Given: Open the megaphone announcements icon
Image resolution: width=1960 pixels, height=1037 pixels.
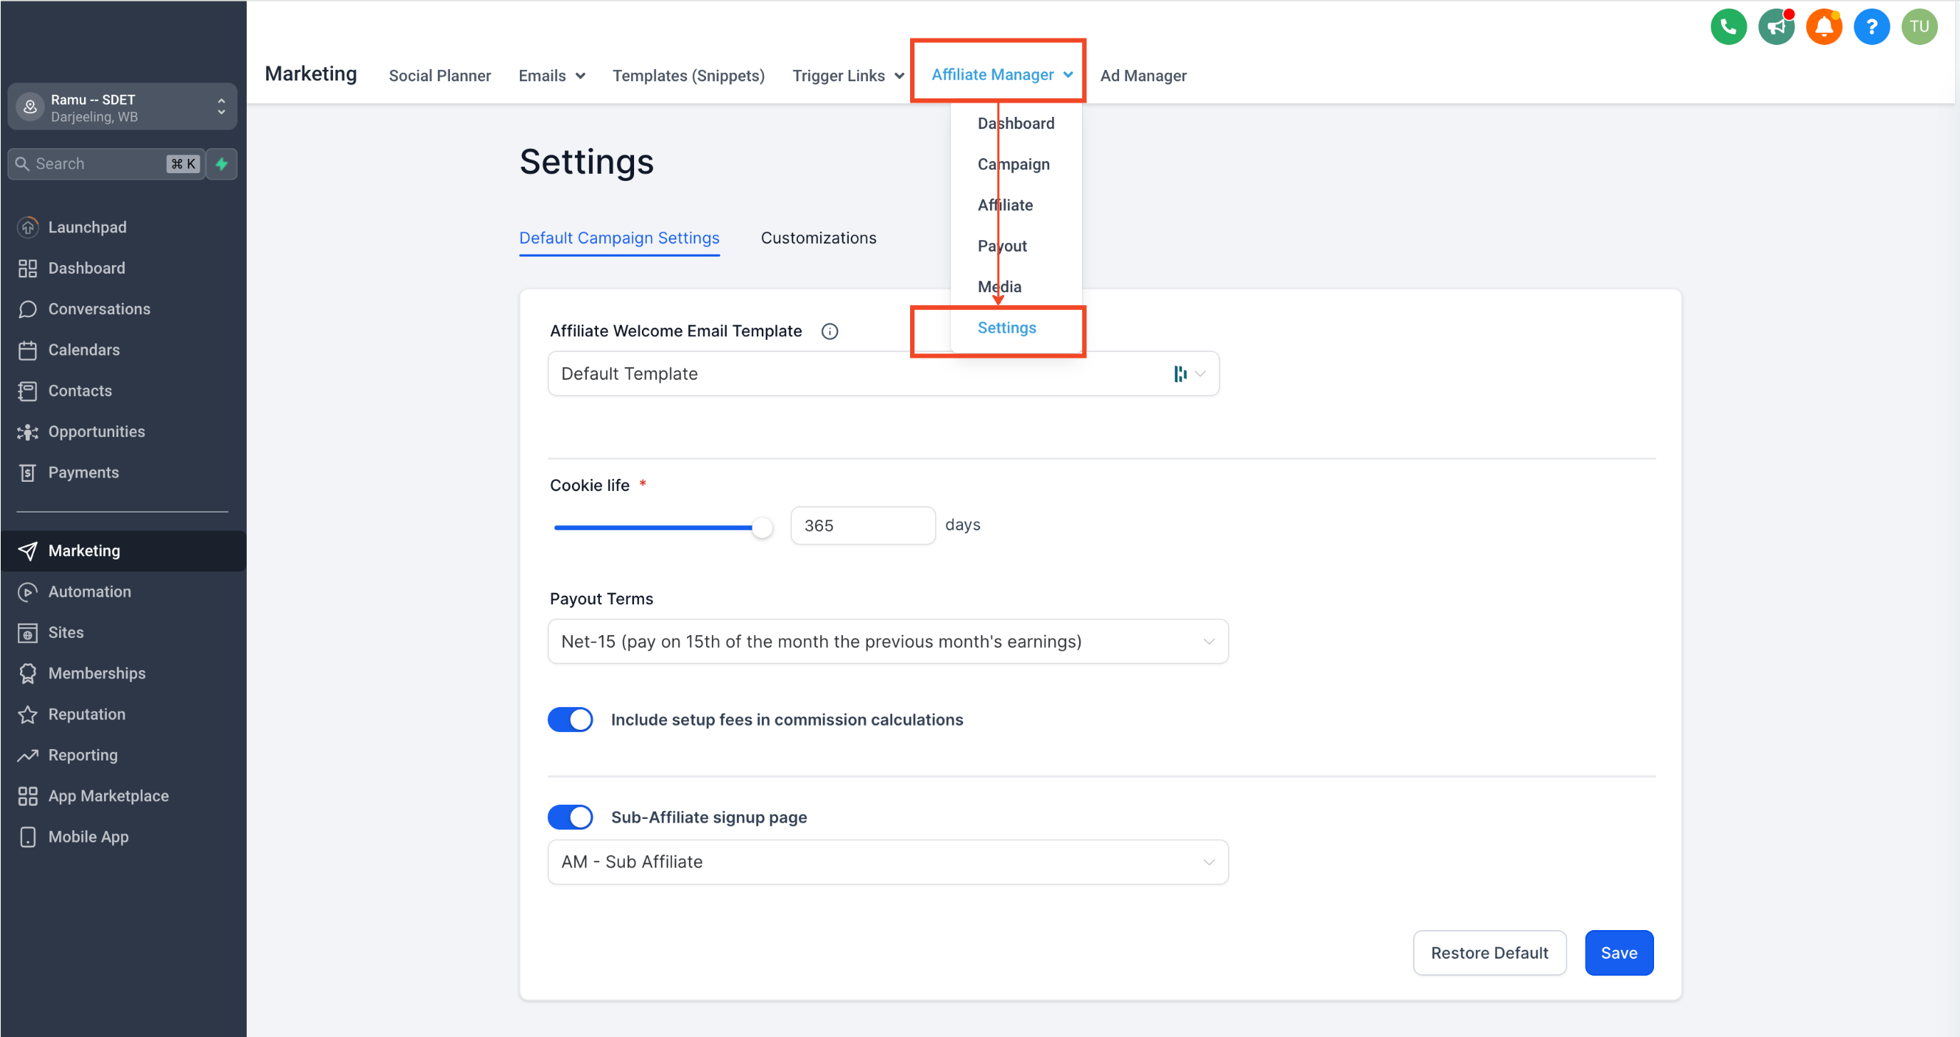Looking at the screenshot, I should tap(1776, 27).
